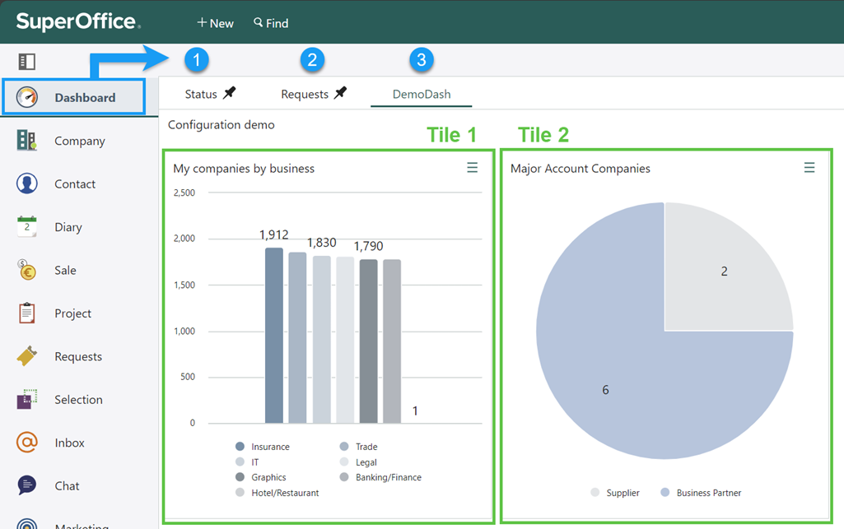Viewport: 844px width, 529px height.
Task: Unpin the Status dashboard tab
Action: pyautogui.click(x=230, y=94)
